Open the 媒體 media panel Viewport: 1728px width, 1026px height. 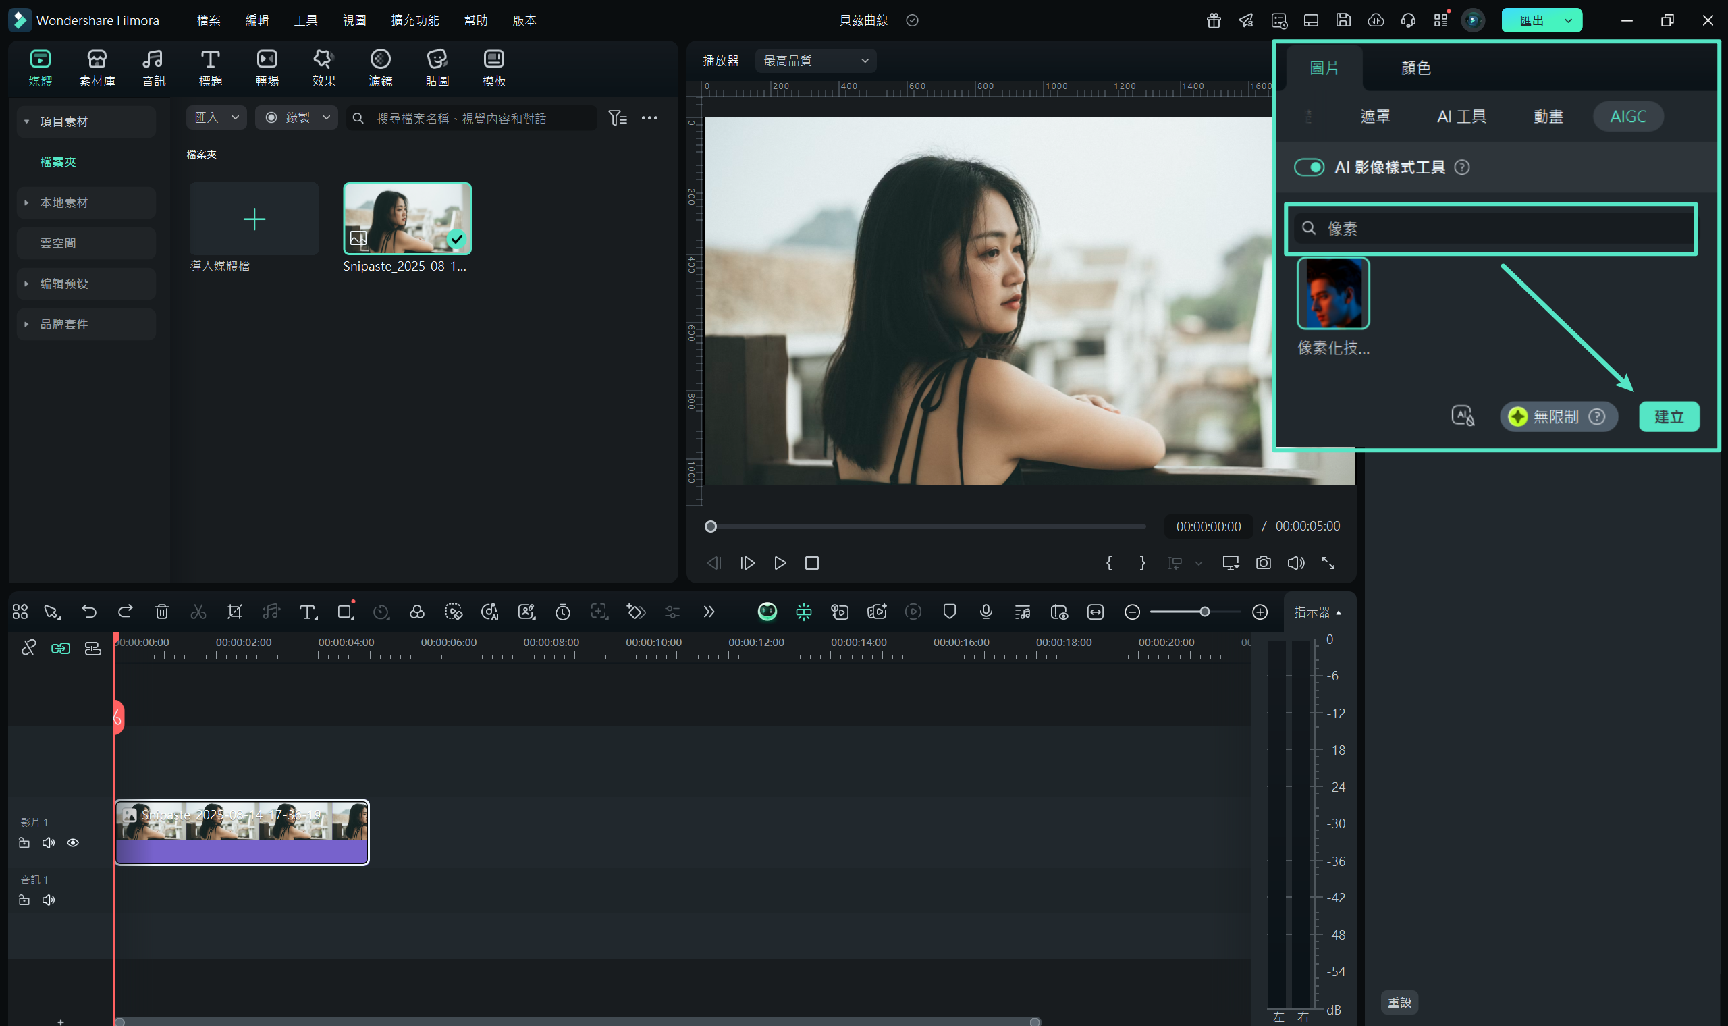tap(40, 67)
